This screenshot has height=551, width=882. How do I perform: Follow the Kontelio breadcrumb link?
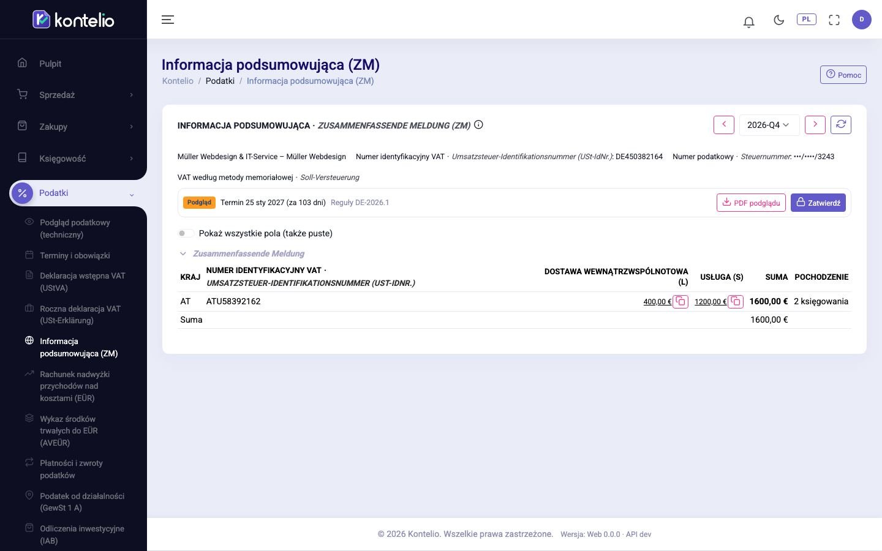(178, 81)
